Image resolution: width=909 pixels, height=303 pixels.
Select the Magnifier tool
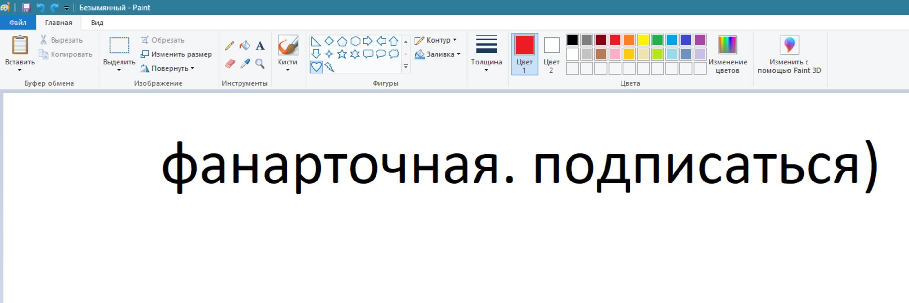(260, 64)
